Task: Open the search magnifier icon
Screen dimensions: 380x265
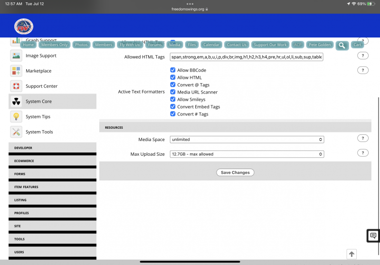Action: [342, 45]
